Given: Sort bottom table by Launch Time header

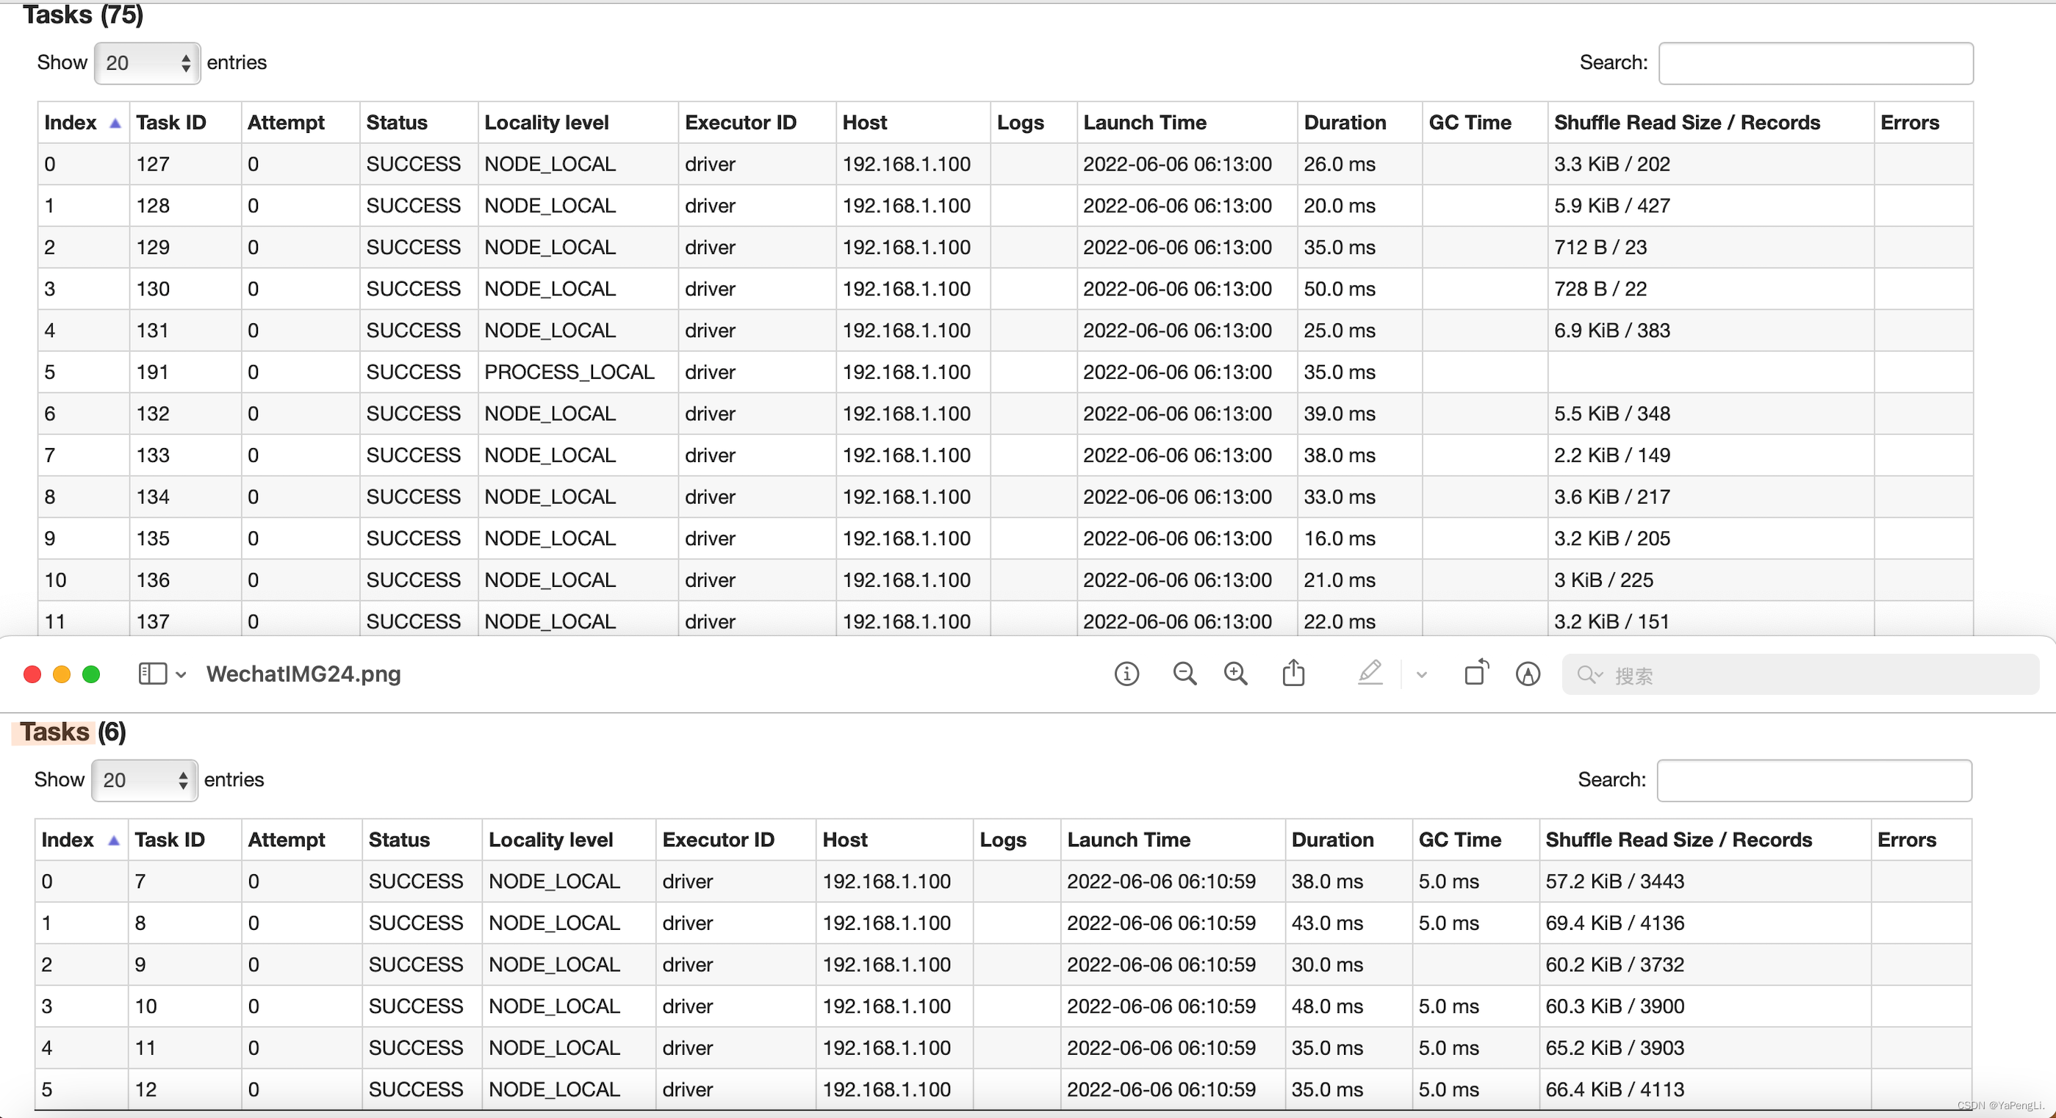Looking at the screenshot, I should [x=1128, y=840].
